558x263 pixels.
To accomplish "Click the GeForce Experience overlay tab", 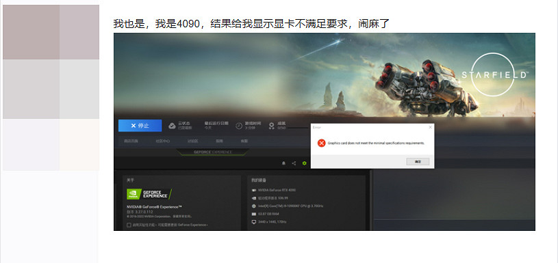I will (212, 152).
